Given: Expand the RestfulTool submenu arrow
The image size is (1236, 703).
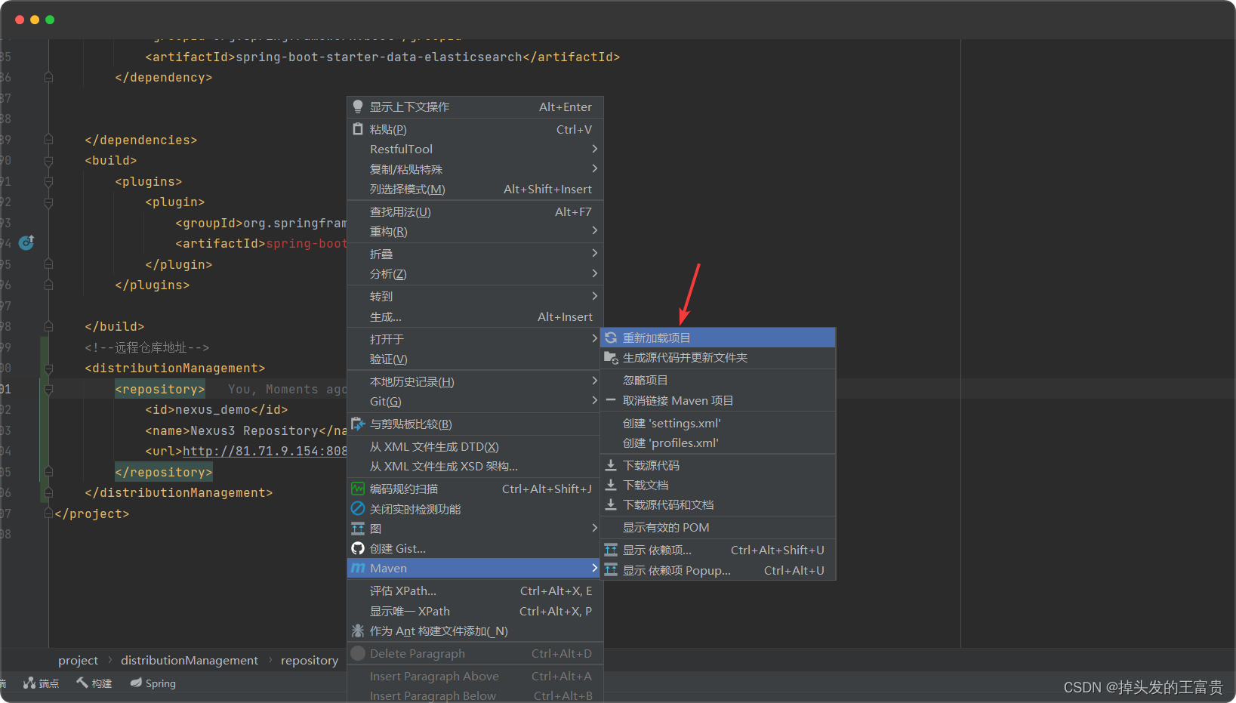Looking at the screenshot, I should (595, 149).
